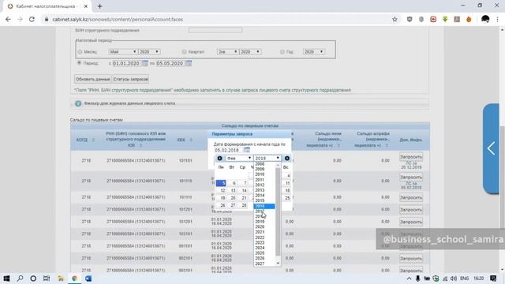Click the Обновить данные button
Viewport: 505px width, 284px height.
pos(93,79)
